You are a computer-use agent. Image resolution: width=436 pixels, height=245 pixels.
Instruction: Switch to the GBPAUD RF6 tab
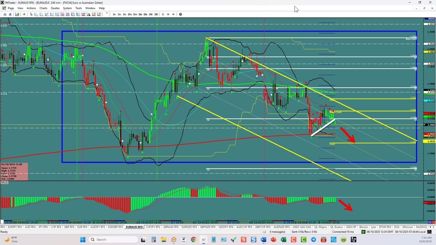click(x=171, y=227)
